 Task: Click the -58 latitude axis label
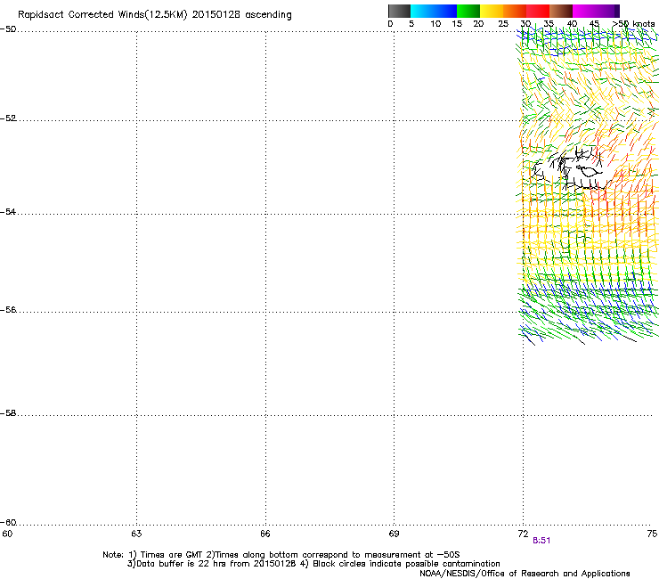tap(8, 413)
